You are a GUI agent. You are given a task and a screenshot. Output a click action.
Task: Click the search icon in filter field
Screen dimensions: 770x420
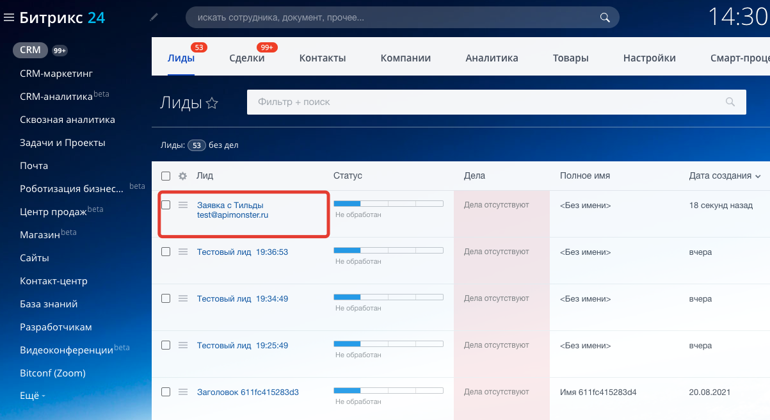pos(730,102)
